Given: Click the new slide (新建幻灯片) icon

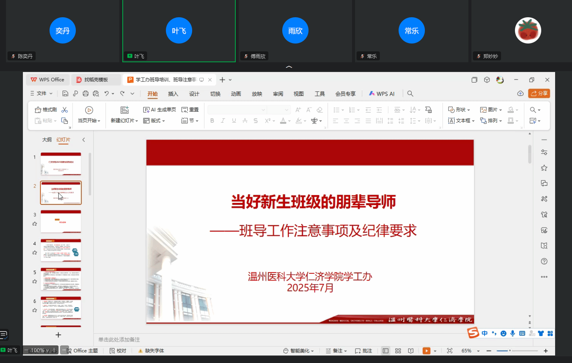Looking at the screenshot, I should pos(125,110).
